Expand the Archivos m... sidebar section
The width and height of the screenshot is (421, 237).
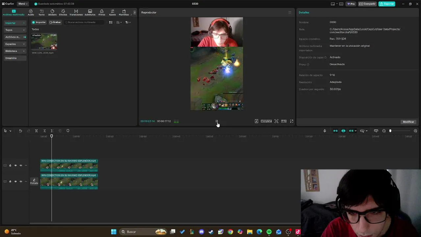click(15, 37)
